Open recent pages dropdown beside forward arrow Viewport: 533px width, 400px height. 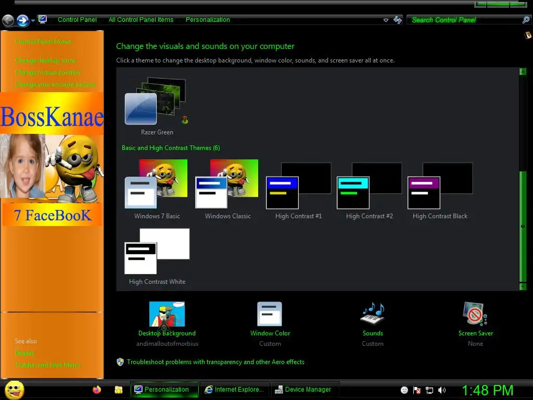click(x=33, y=21)
